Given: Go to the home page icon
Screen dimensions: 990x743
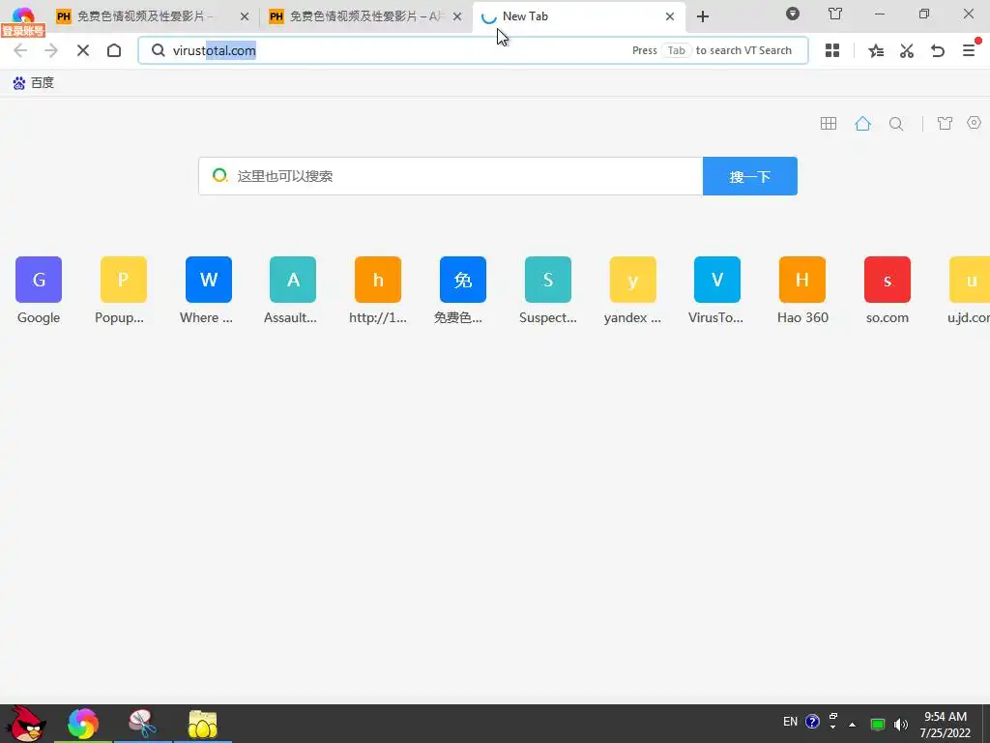Looking at the screenshot, I should click(x=114, y=50).
